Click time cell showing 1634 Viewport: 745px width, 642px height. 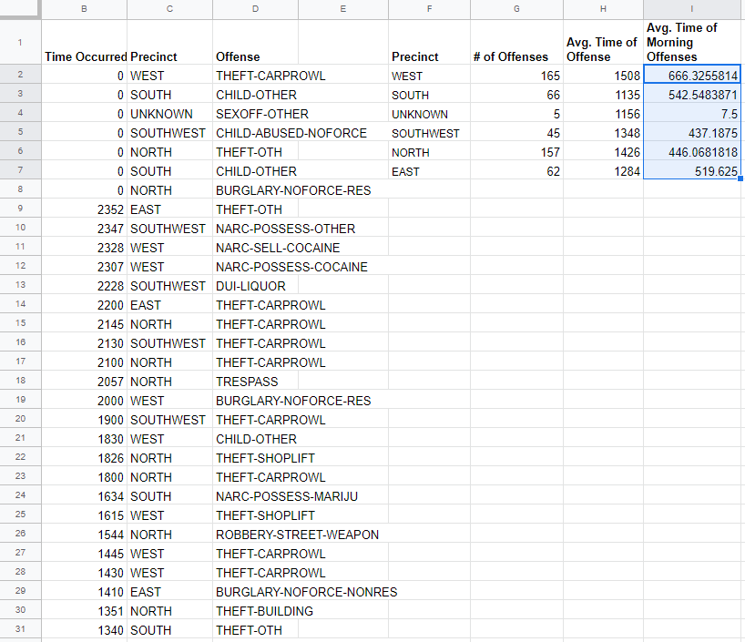coord(84,495)
